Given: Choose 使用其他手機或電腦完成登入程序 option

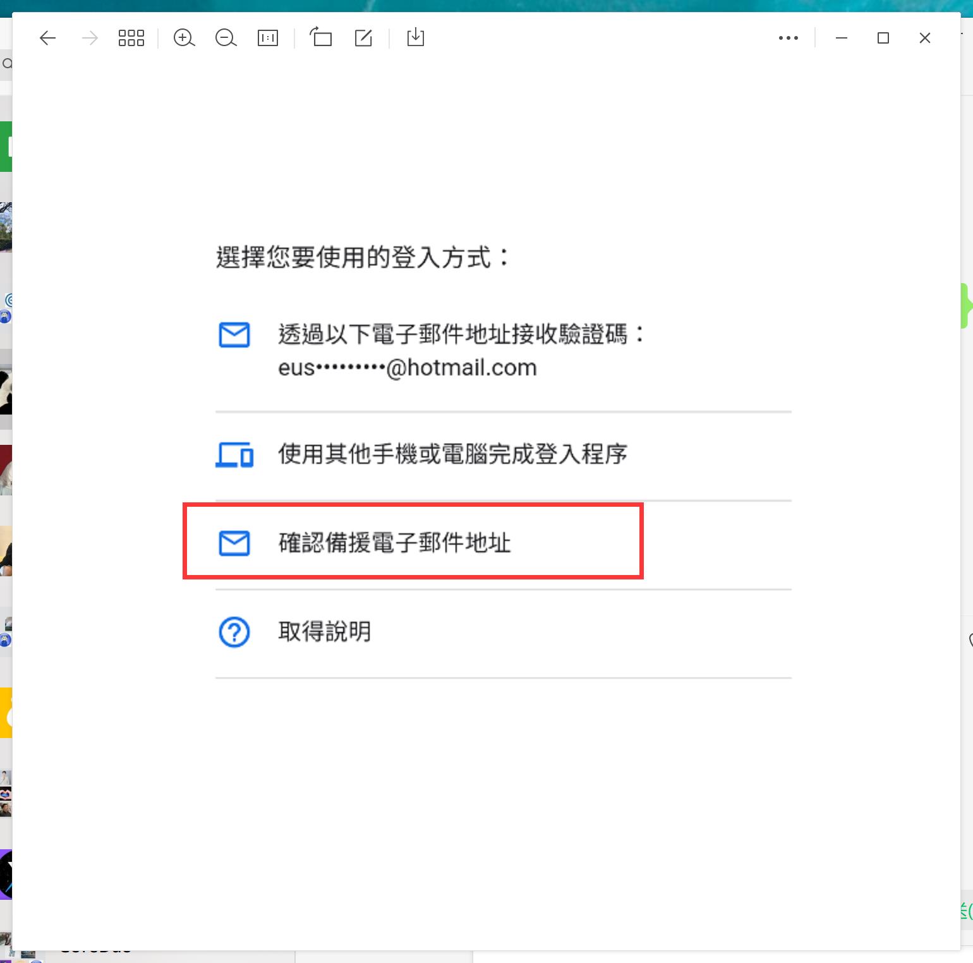Looking at the screenshot, I should tap(452, 454).
